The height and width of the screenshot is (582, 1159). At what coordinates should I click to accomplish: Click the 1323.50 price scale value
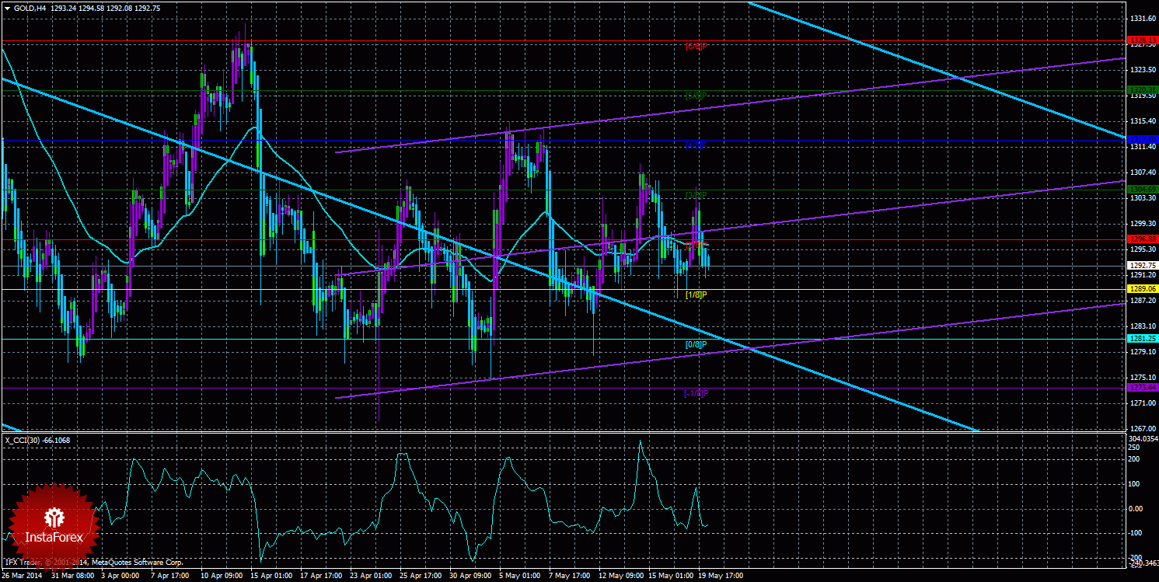pyautogui.click(x=1142, y=69)
